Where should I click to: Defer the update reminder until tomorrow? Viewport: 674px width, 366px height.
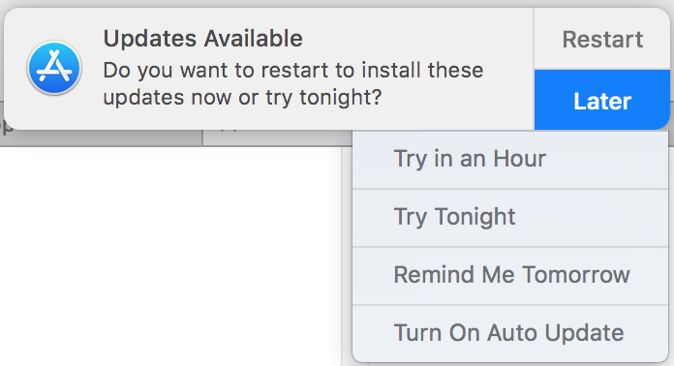click(x=510, y=276)
